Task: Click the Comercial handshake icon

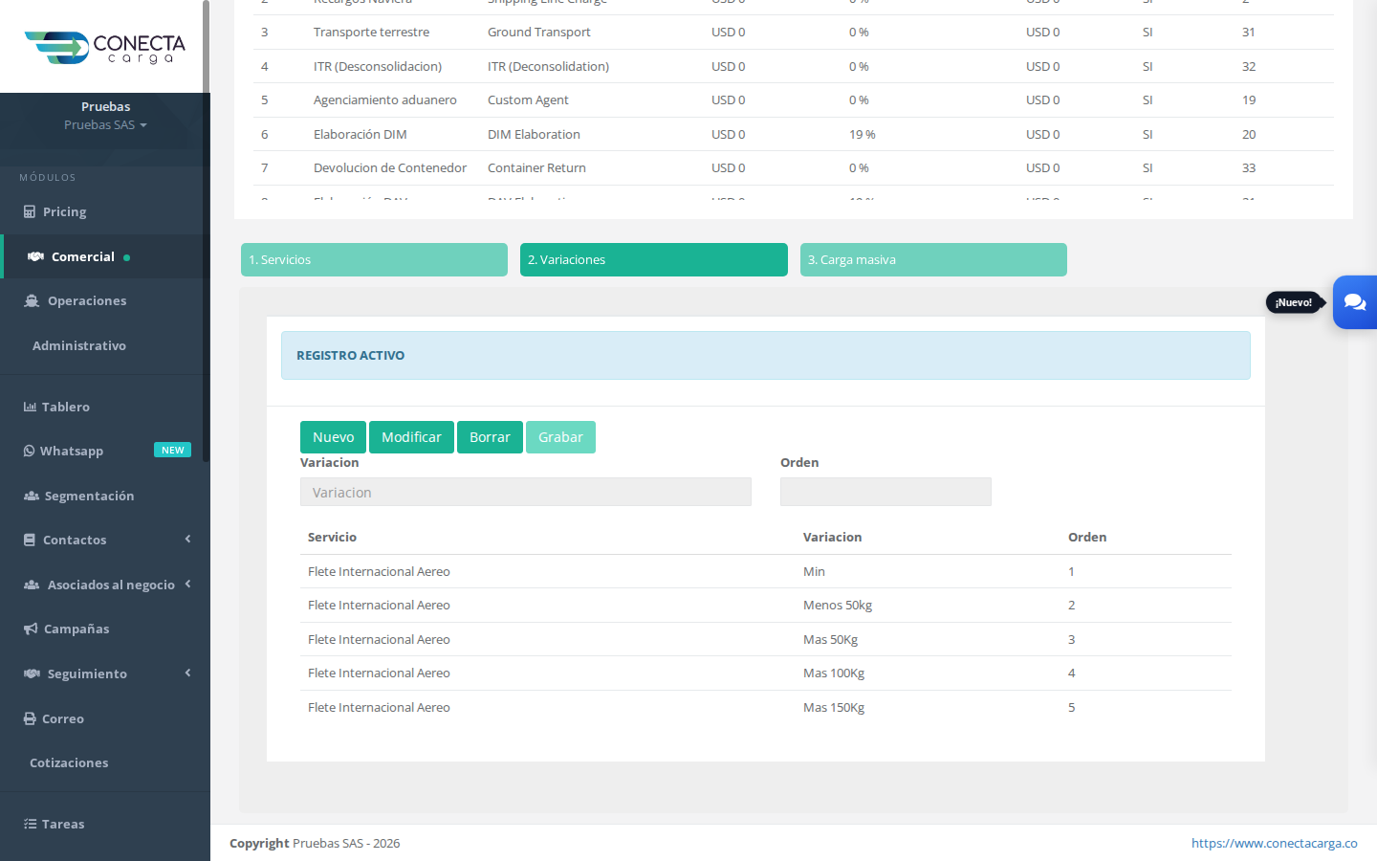Action: click(35, 256)
